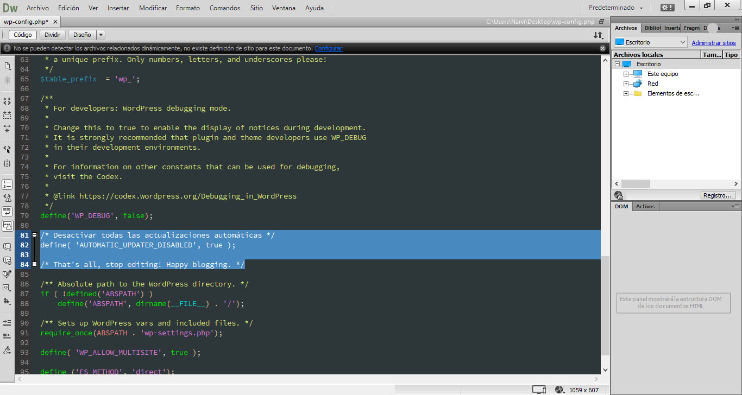Screen dimensions: 742x395
Task: Open window size 1059 x 607 dropdown
Action: pos(584,390)
